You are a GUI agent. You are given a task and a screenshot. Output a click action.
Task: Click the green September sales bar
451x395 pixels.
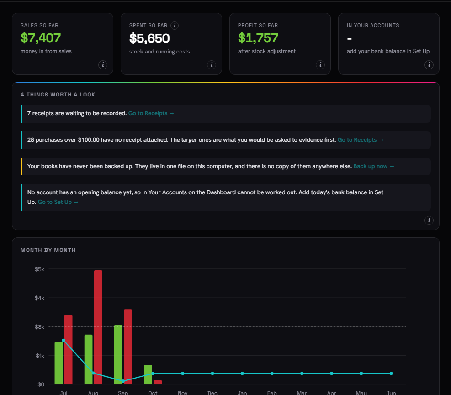[x=118, y=354]
